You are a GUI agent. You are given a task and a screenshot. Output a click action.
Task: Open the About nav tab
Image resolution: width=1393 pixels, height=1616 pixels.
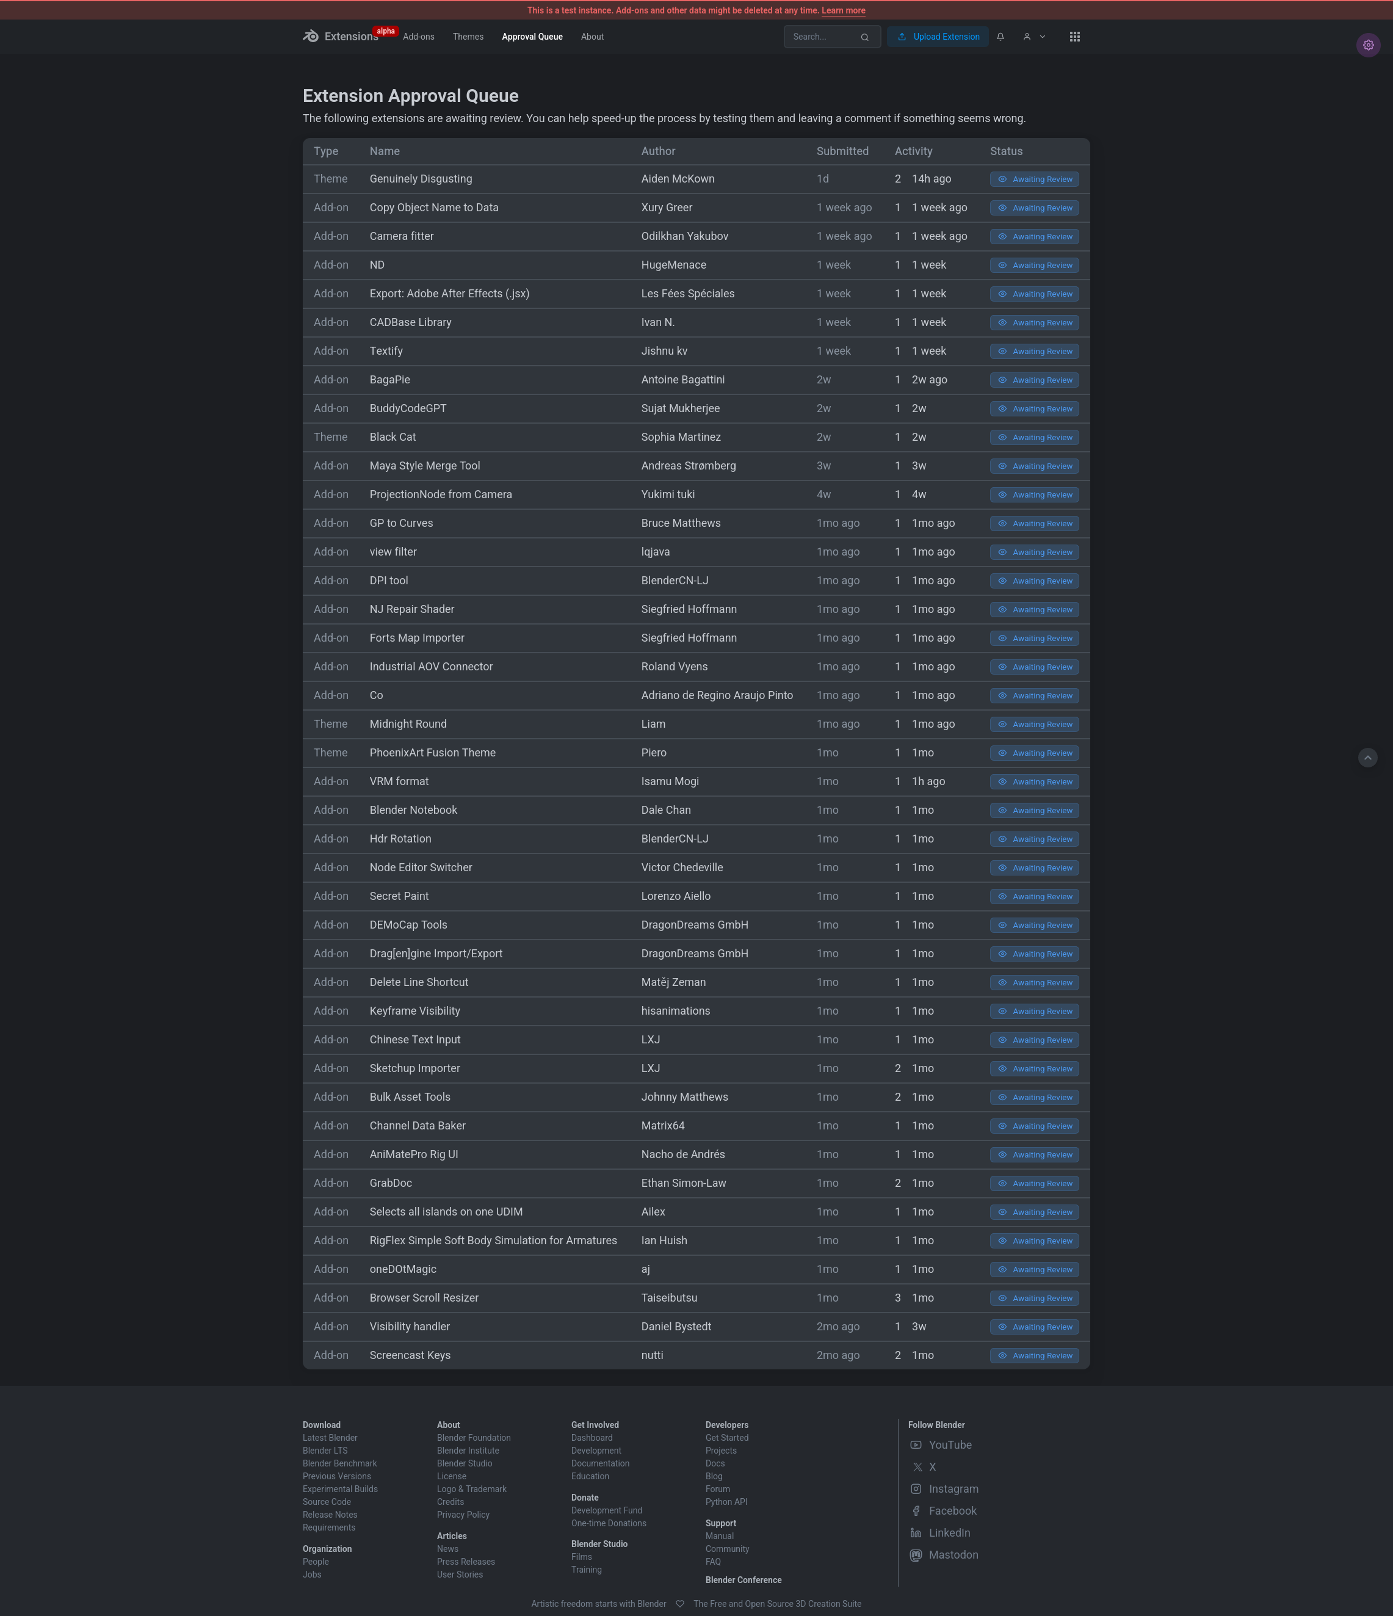tap(592, 37)
